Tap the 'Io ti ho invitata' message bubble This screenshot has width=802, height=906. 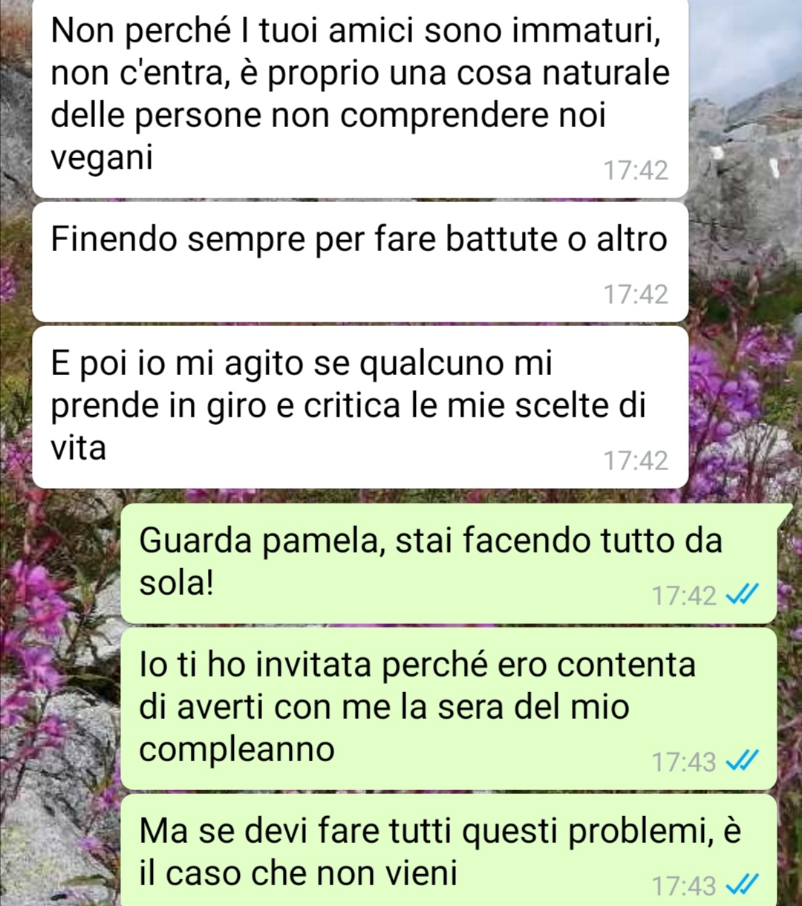click(449, 708)
